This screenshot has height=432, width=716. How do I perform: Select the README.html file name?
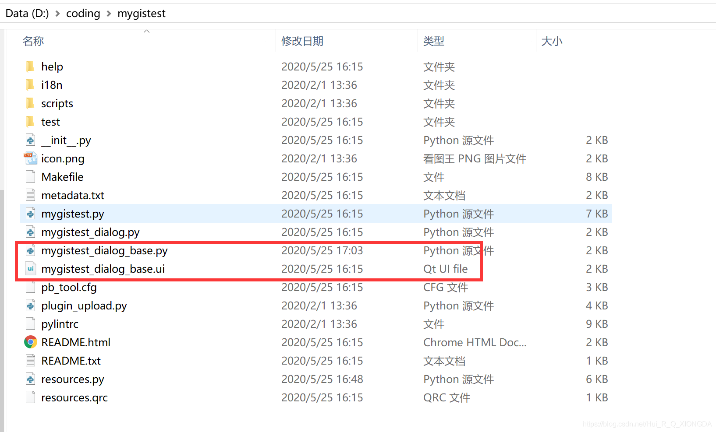[76, 342]
